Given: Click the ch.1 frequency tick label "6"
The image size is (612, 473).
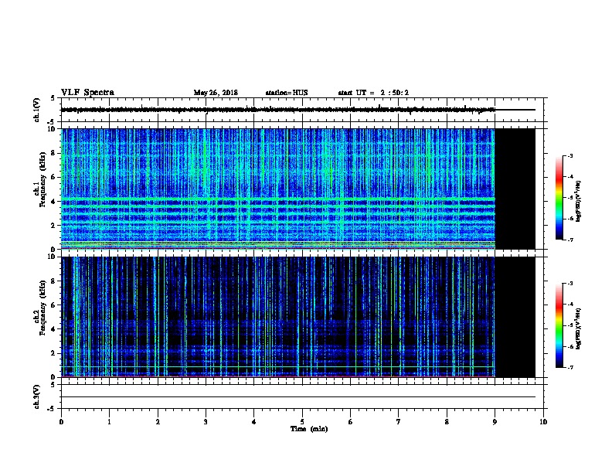Looking at the screenshot, I should coord(55,177).
